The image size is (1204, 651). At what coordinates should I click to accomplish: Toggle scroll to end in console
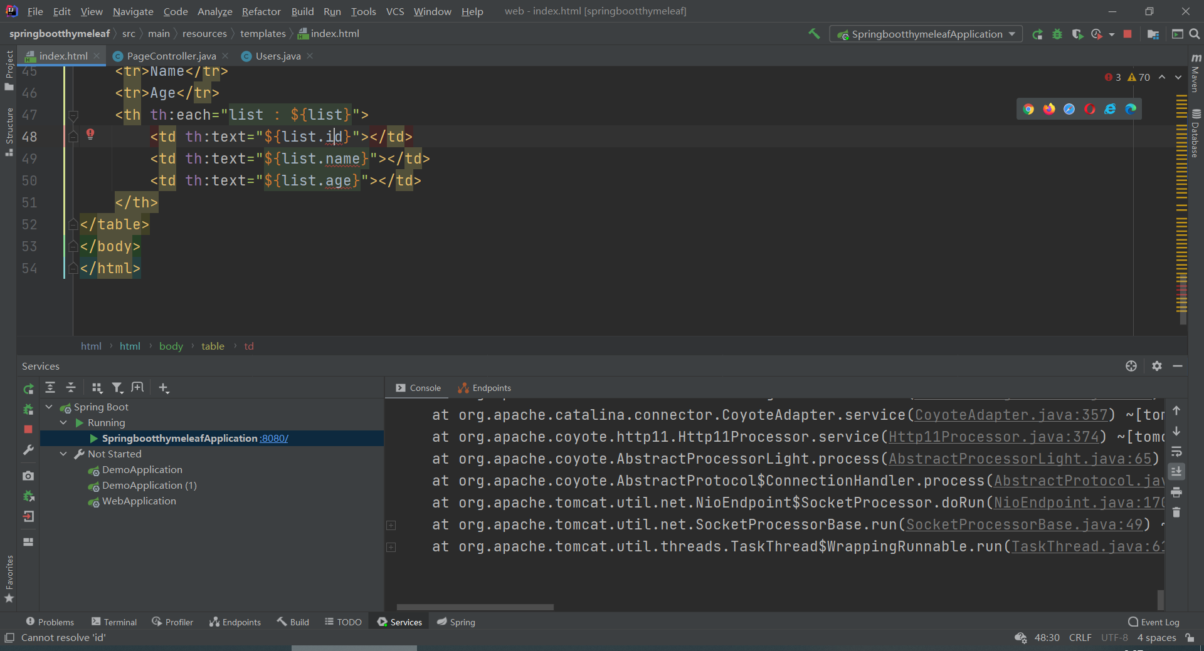[x=1176, y=471]
